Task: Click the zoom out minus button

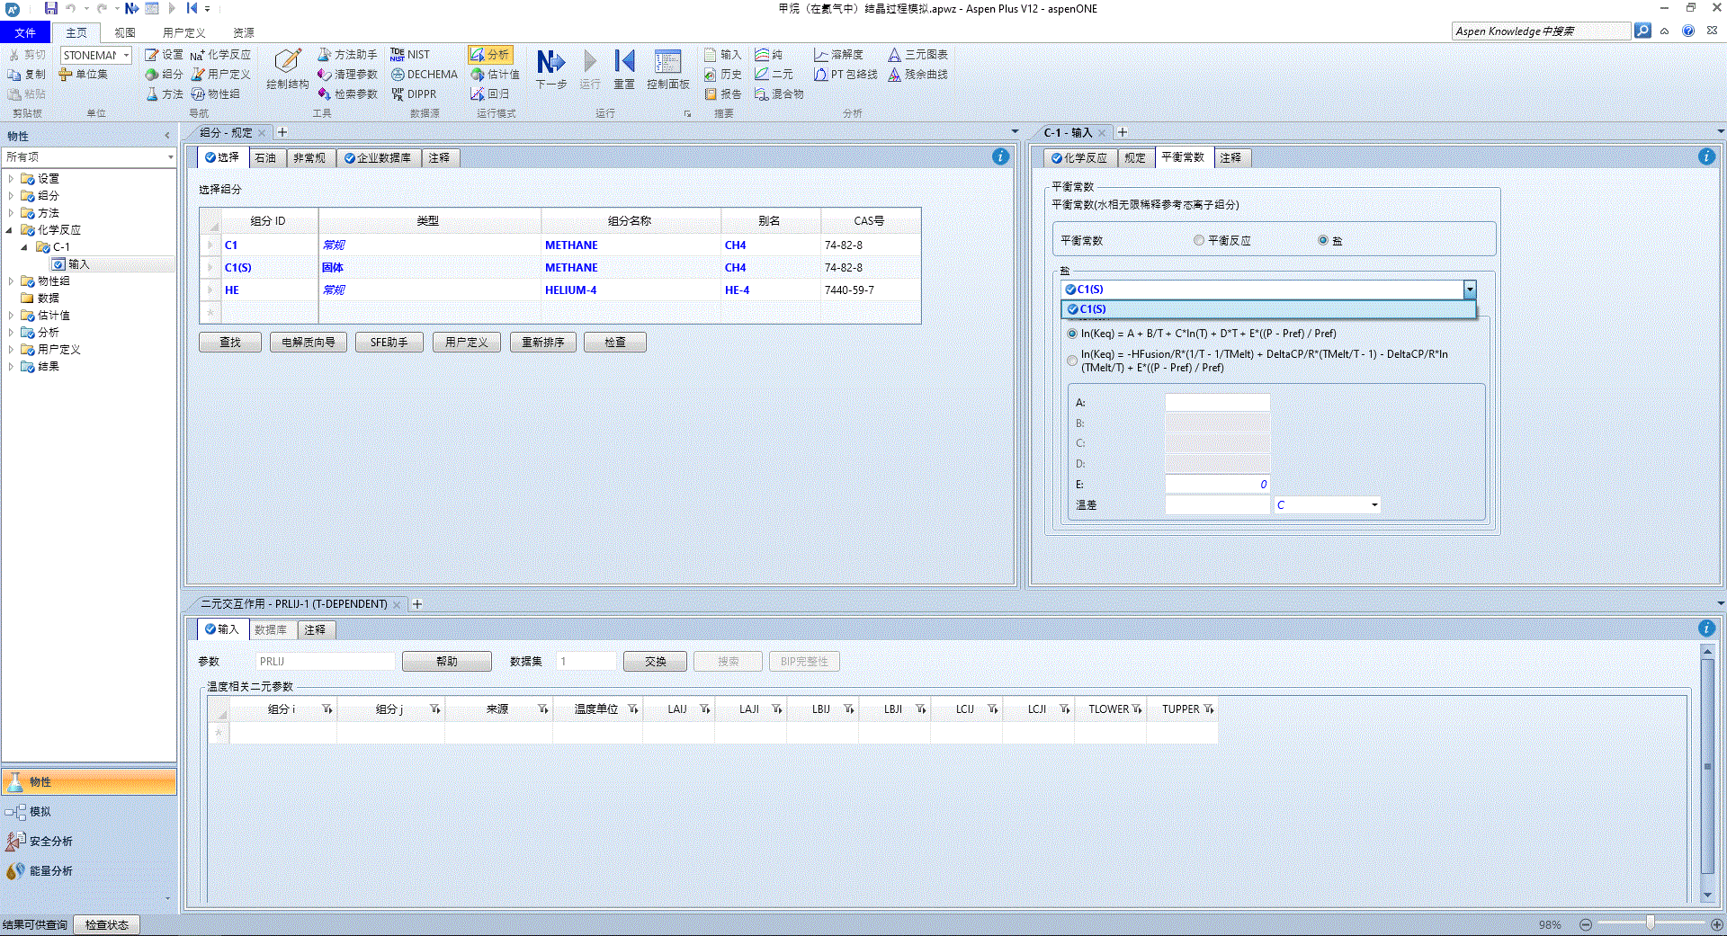Action: 1586,924
